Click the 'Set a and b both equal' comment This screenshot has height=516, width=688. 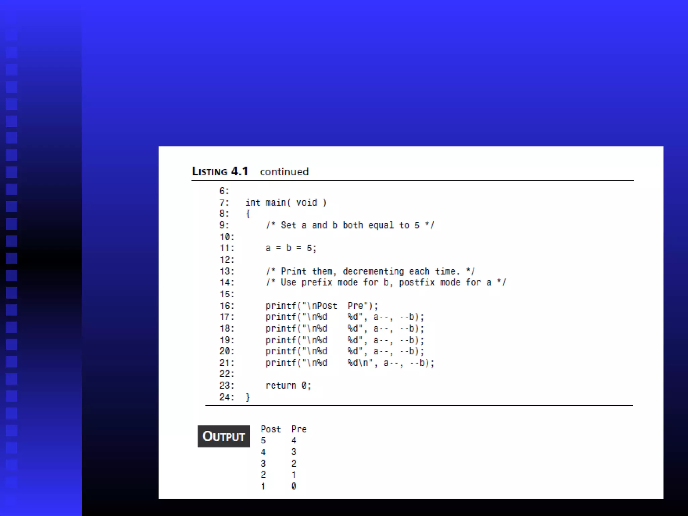click(x=350, y=225)
